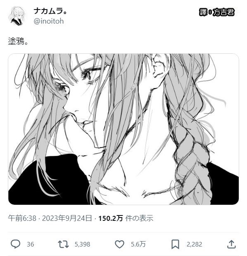Click the 2023年9月24日 date link
The image size is (247, 256).
pyautogui.click(x=67, y=218)
